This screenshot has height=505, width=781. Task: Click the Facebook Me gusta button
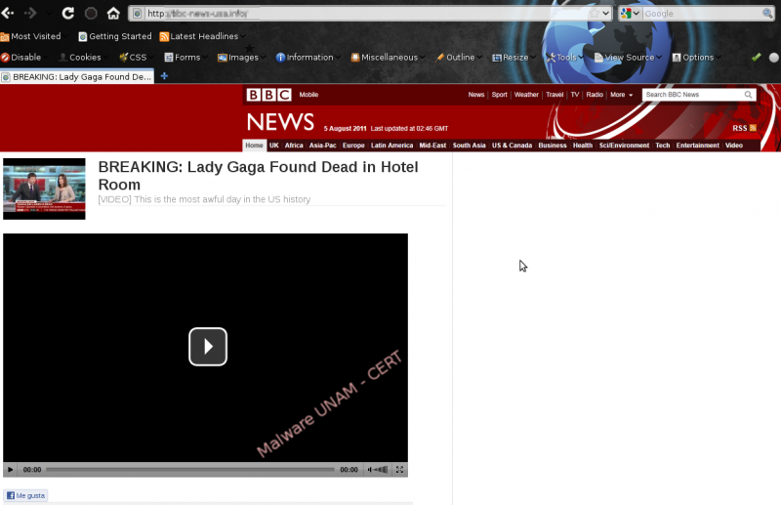pyautogui.click(x=25, y=495)
